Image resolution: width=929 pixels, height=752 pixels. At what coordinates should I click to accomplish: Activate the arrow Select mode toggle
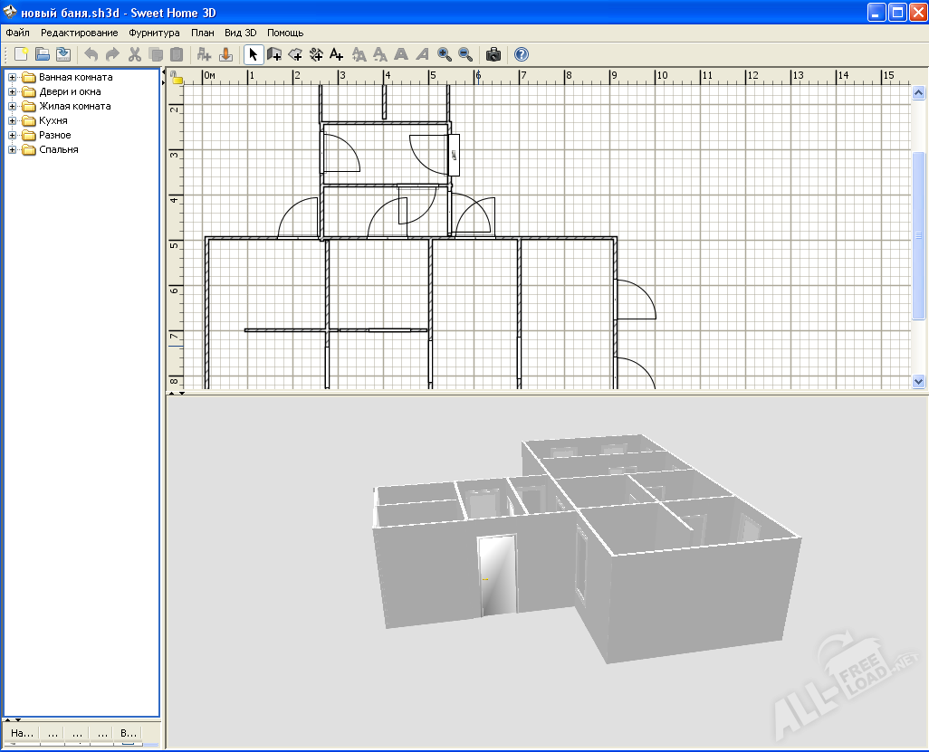coord(254,54)
